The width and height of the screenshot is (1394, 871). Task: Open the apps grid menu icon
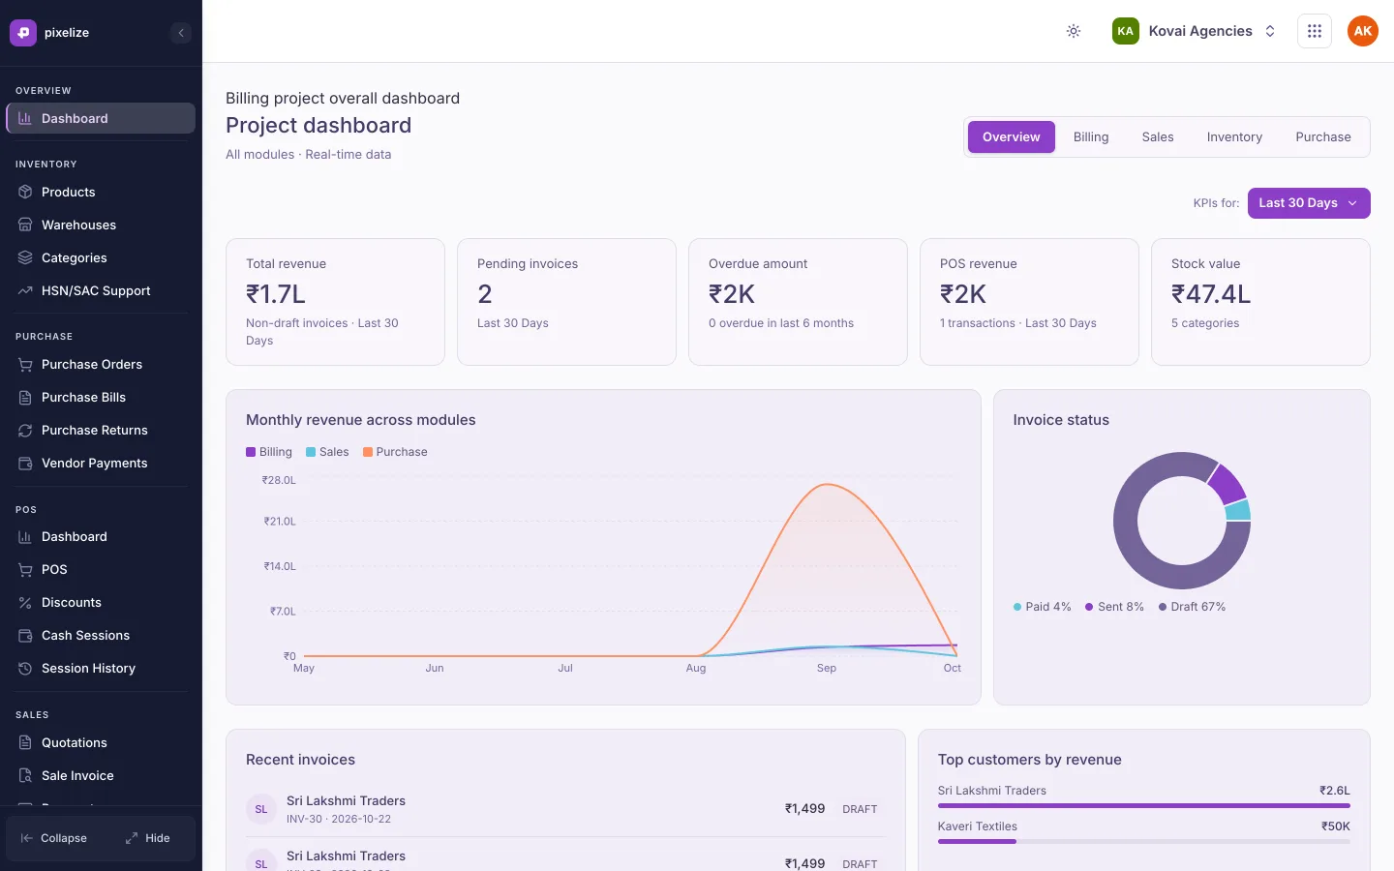pos(1314,31)
